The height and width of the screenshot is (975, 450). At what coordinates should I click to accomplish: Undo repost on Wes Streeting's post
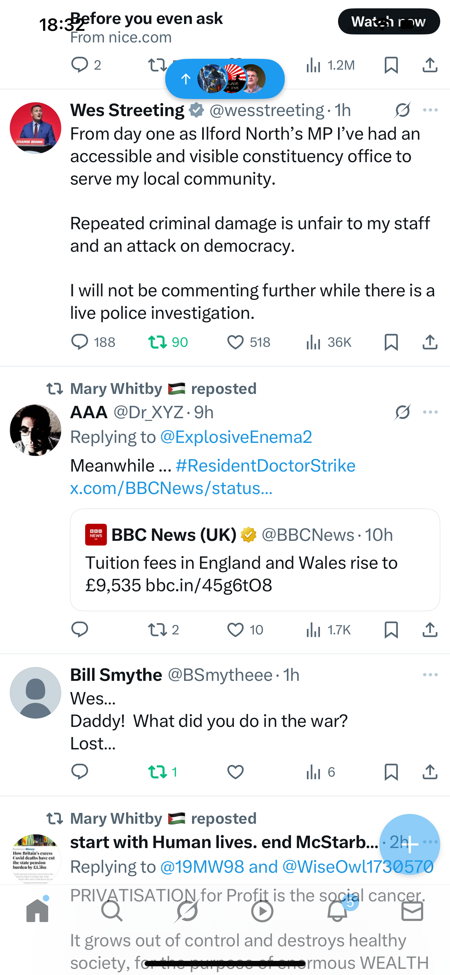[x=157, y=342]
